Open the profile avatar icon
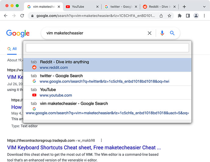The width and height of the screenshot is (210, 162). 196,16
